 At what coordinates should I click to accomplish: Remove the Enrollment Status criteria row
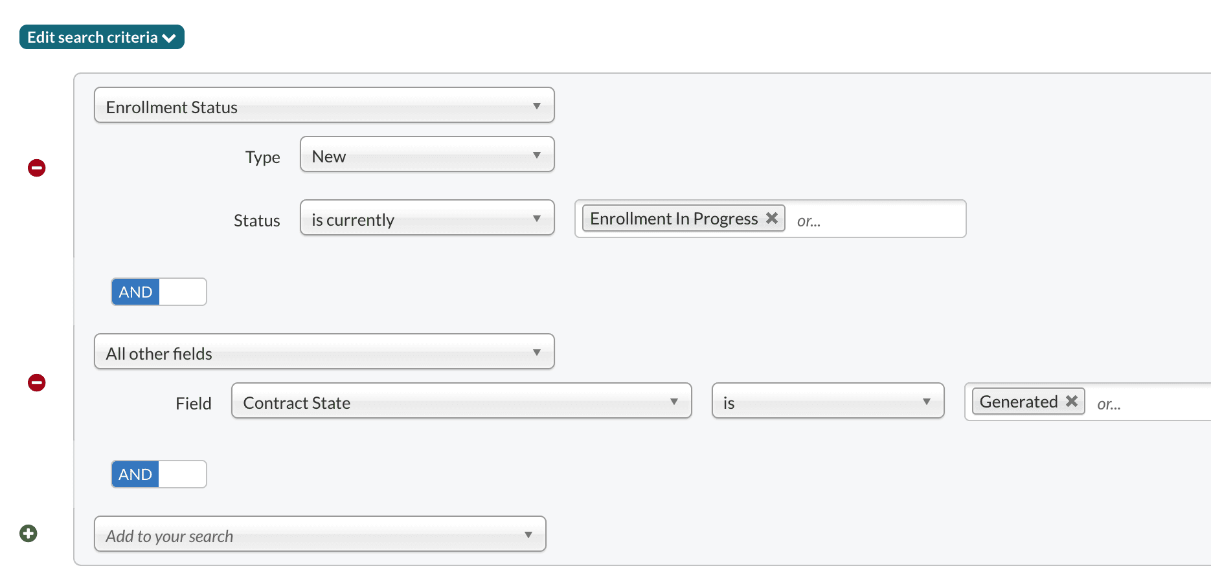coord(37,168)
